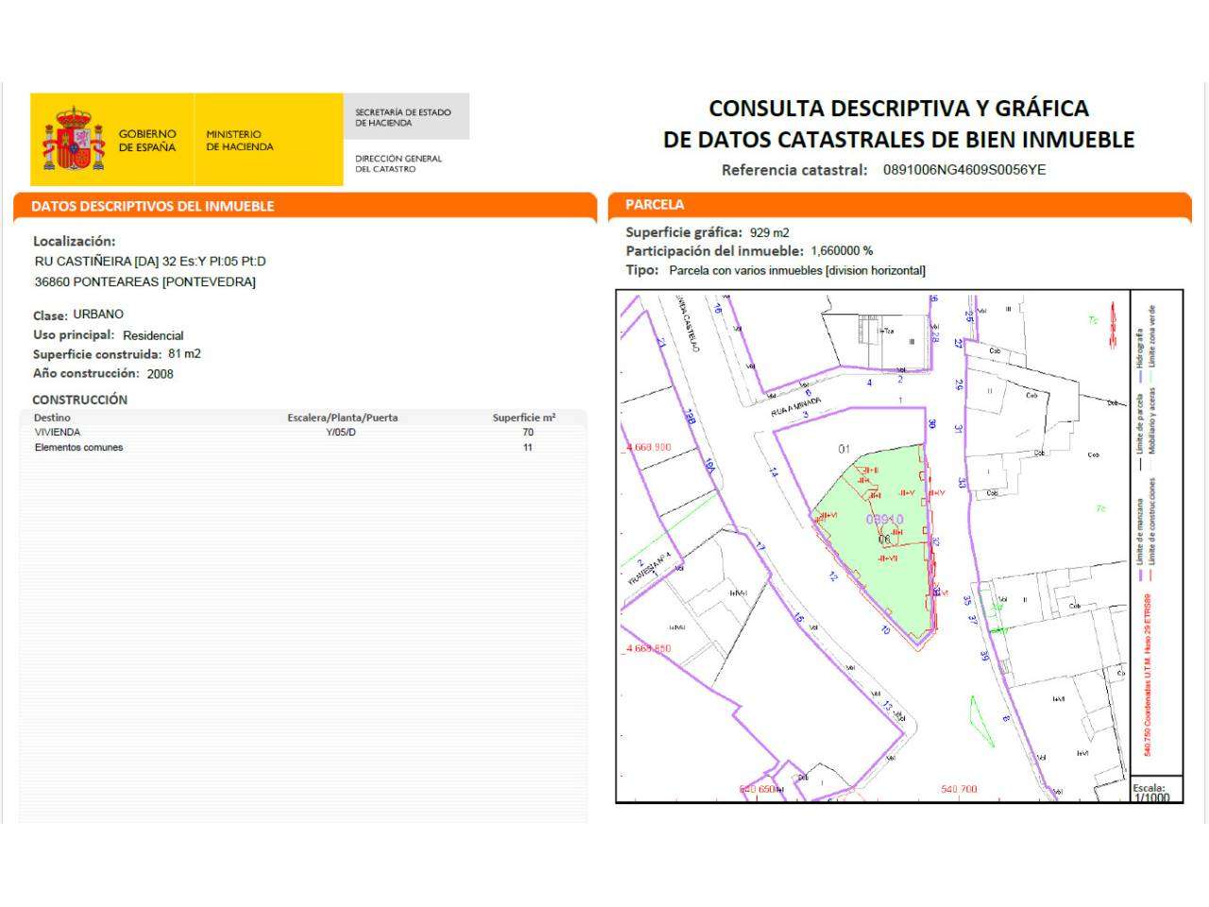1209x907 pixels.
Task: Select 'SECRETARÍA DE ESTADO DE HACIENDA' text
Action: tap(403, 117)
